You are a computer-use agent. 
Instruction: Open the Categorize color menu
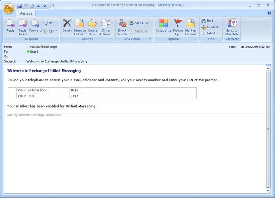coord(164,27)
